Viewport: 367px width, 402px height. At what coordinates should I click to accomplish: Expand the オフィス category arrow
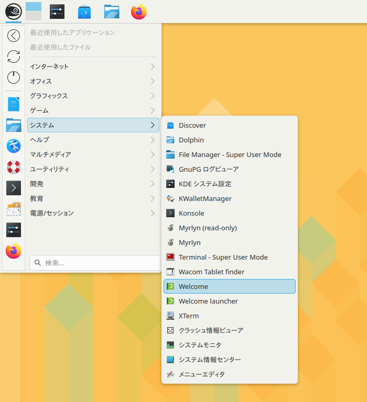click(x=153, y=81)
